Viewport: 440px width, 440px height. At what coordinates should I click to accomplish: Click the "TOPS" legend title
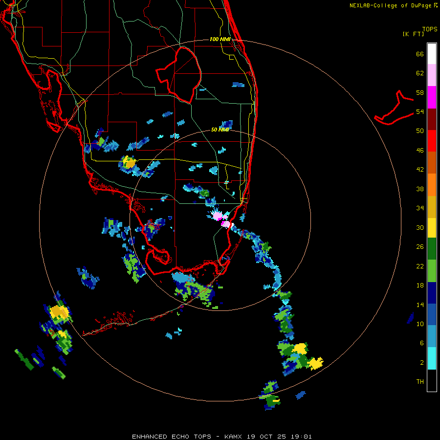coord(430,29)
